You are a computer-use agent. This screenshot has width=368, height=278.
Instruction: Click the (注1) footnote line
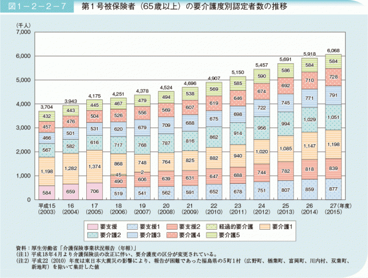117,254
